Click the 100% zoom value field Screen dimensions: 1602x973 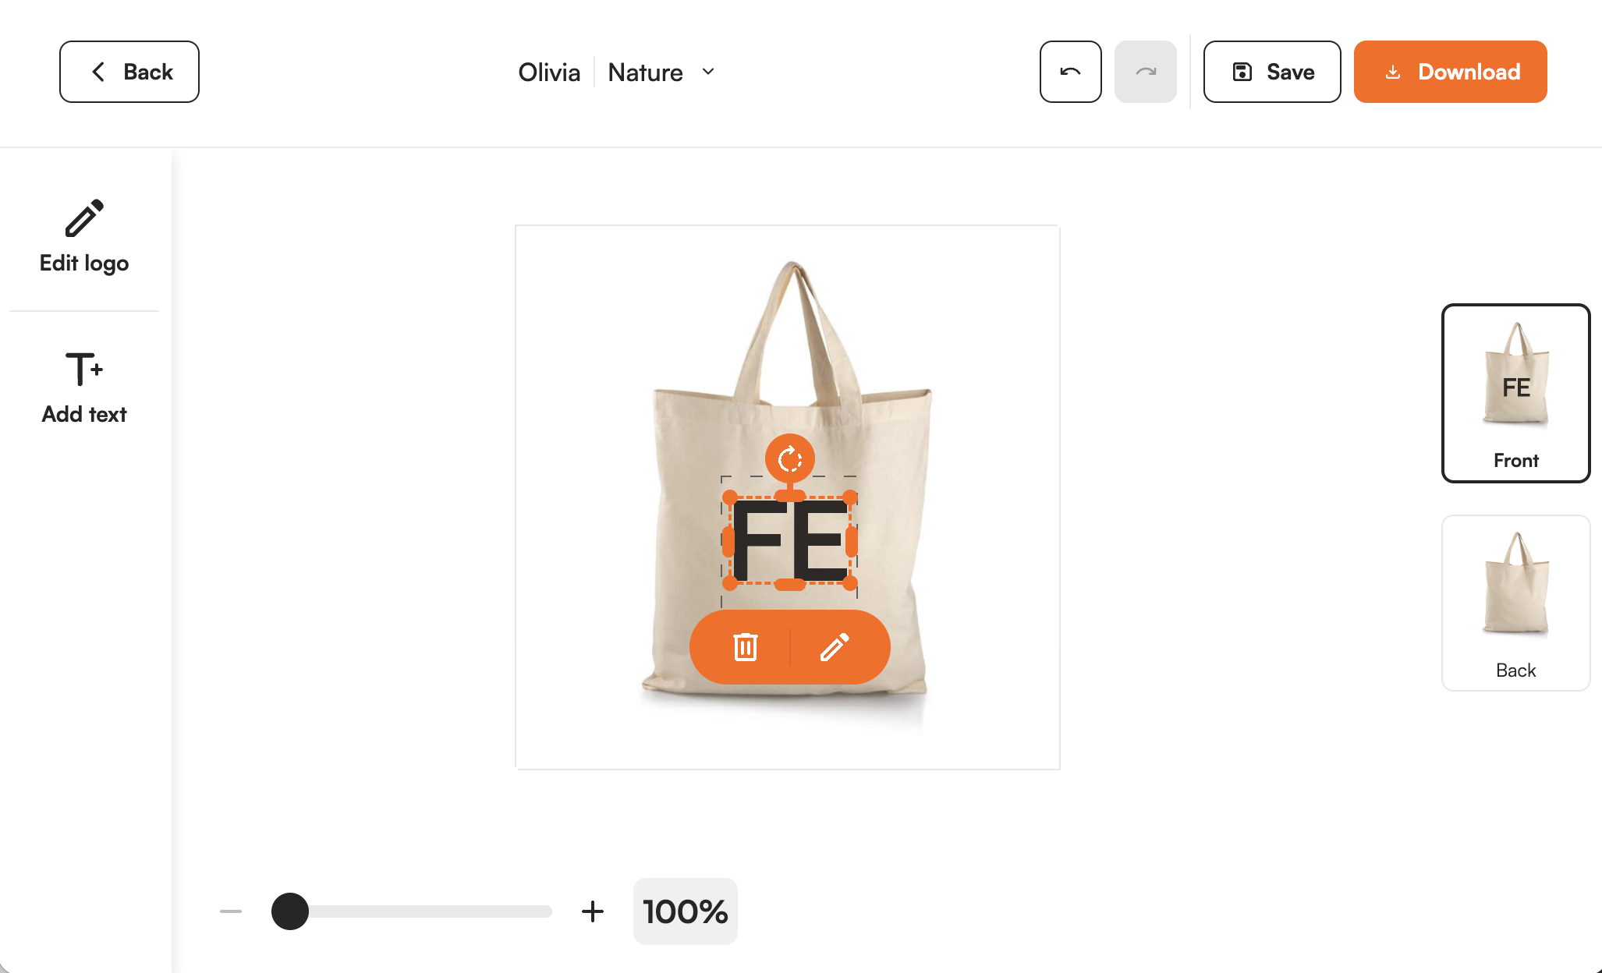coord(685,911)
